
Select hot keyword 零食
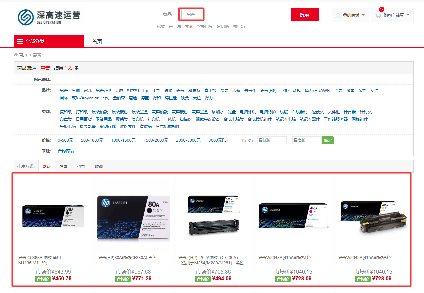tap(189, 27)
